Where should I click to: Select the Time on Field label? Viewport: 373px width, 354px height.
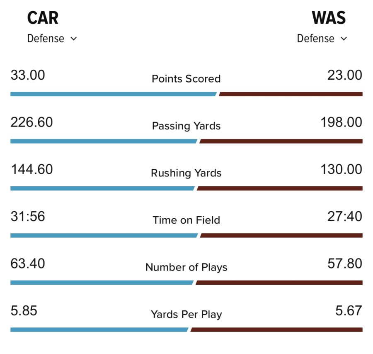[186, 220]
